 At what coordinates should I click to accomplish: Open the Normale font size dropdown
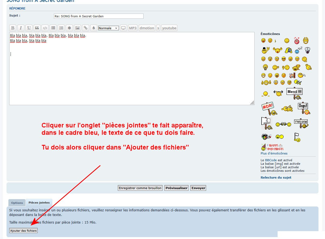click(108, 28)
